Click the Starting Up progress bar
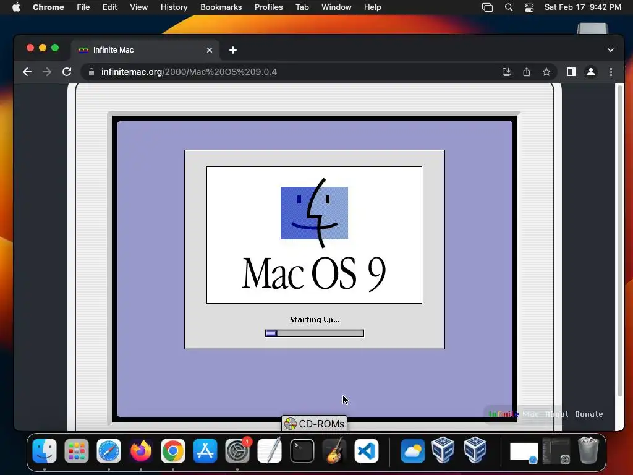Screen dimensions: 633x475 [x=315, y=333]
